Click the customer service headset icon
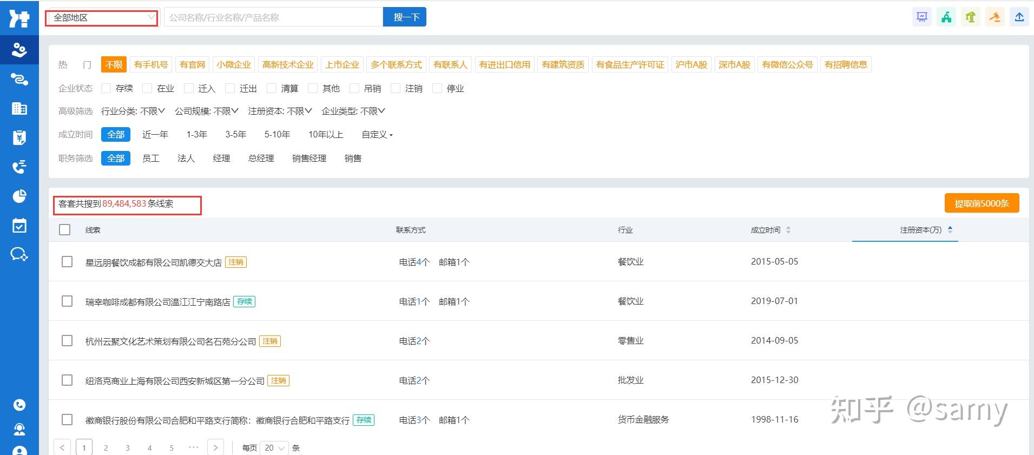The width and height of the screenshot is (1034, 455). 19,429
